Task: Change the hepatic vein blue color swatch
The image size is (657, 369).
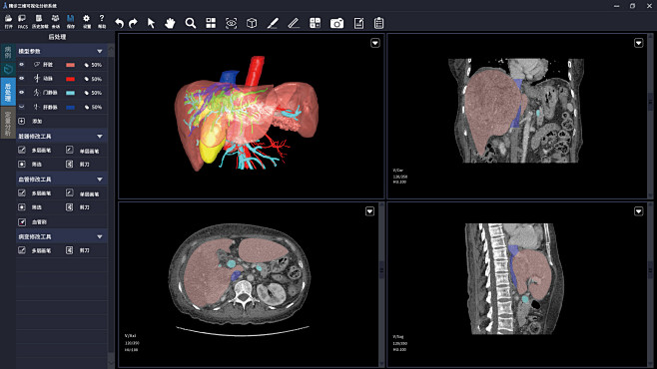Action: pyautogui.click(x=70, y=107)
